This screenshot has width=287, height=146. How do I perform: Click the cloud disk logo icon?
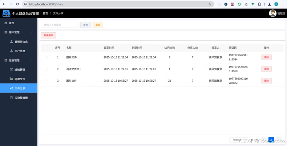click(7, 13)
